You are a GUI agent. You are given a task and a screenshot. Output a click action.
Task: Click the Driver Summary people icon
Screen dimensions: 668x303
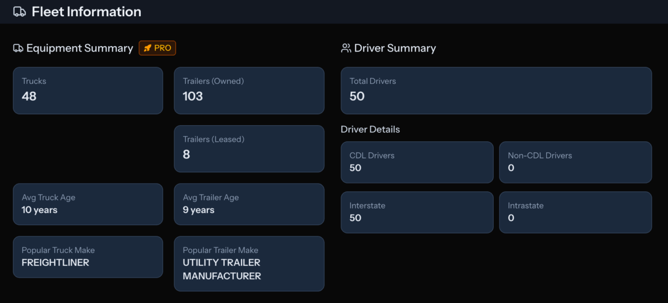pos(346,48)
